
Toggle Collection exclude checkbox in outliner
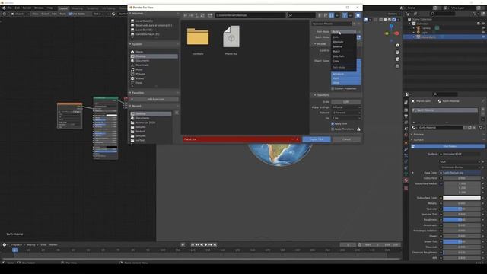(x=479, y=24)
